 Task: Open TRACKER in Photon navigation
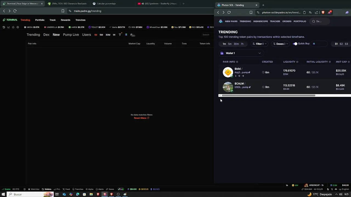[275, 21]
